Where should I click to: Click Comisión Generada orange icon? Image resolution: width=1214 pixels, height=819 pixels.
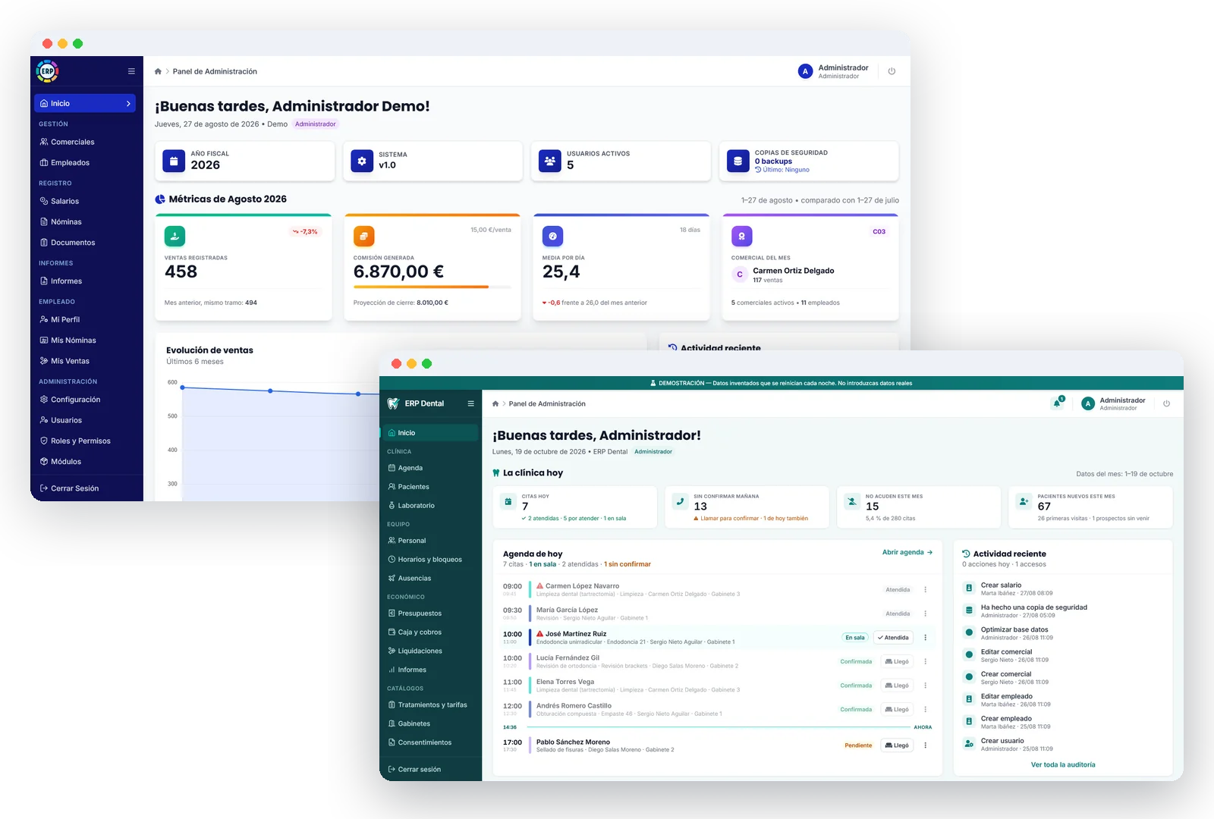[363, 236]
